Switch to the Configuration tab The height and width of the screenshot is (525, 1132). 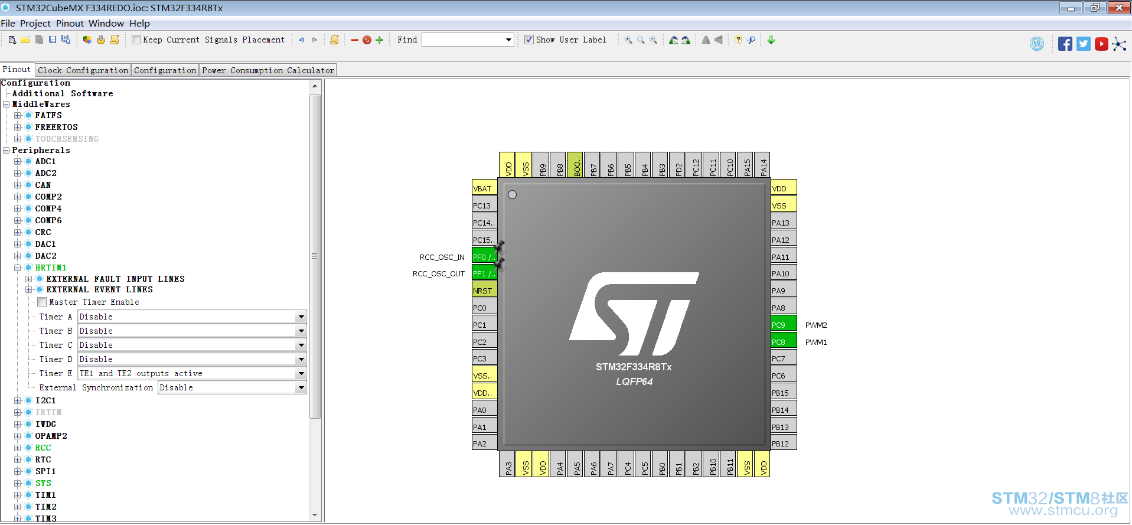tap(165, 70)
